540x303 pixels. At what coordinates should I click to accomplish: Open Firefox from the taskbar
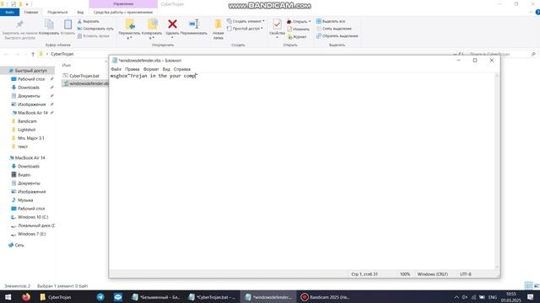[26, 297]
